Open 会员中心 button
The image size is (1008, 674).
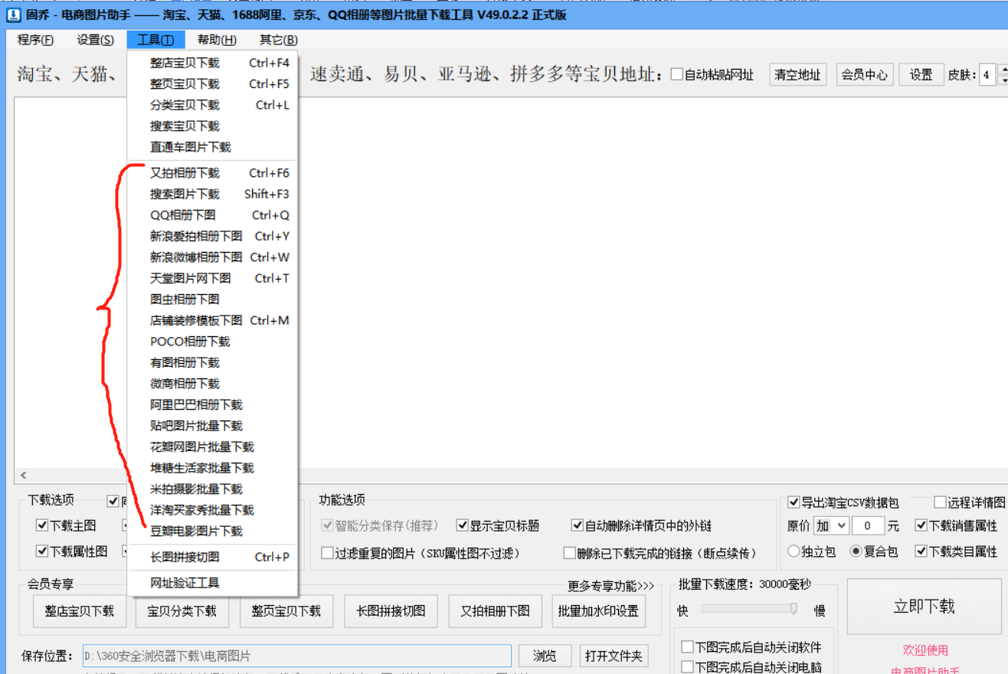(864, 74)
